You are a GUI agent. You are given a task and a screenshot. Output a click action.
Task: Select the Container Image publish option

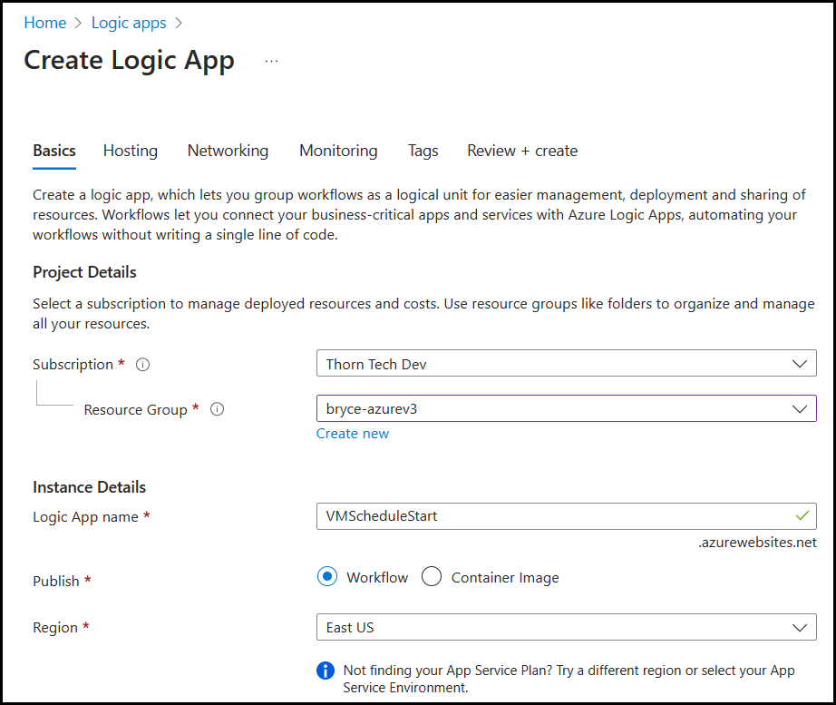coord(432,576)
